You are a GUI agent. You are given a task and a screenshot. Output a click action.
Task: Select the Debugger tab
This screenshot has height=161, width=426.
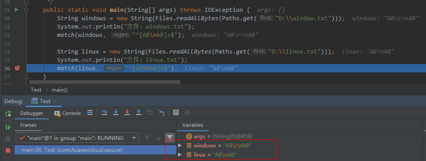click(x=32, y=113)
